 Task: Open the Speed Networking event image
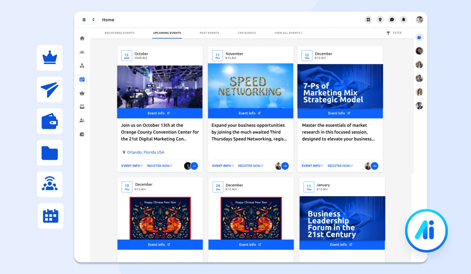tap(250, 86)
